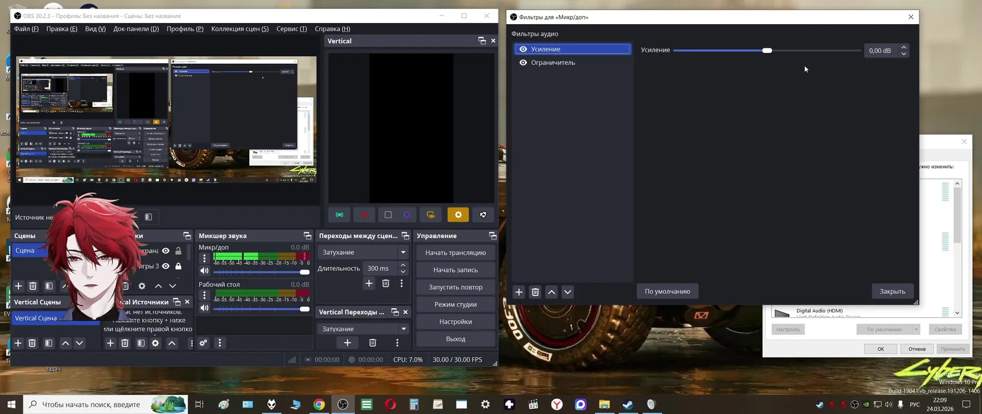Decrease Усиление dB value with down arrow
982x414 pixels.
[x=904, y=53]
